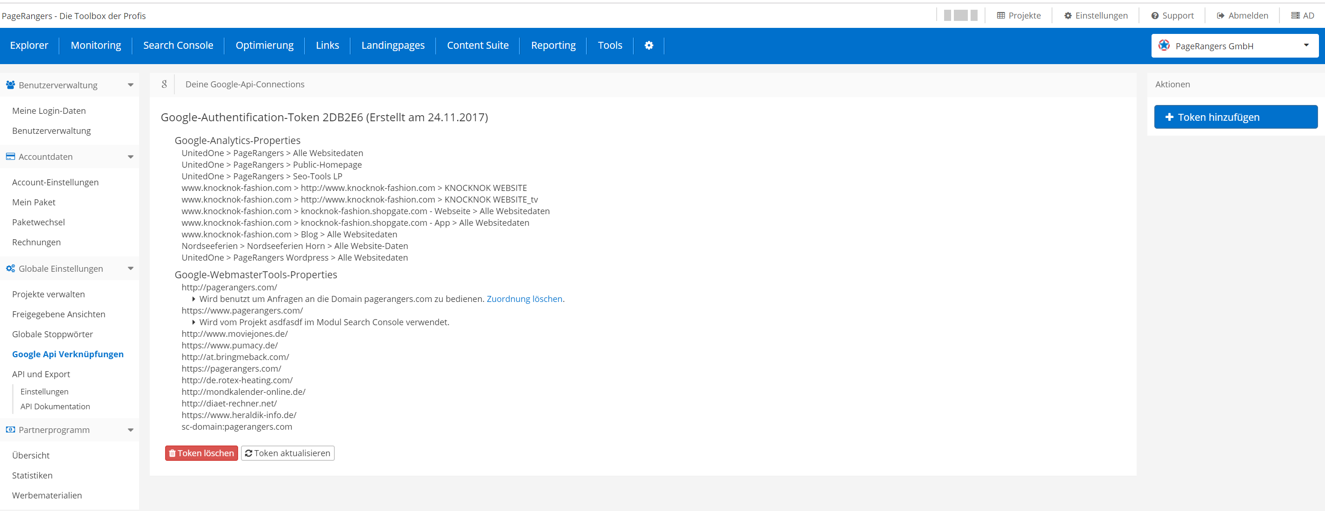Open the Optimierung menu

(264, 45)
